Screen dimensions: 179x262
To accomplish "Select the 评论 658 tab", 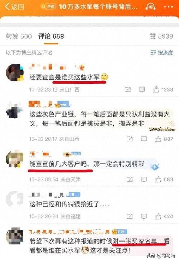I will [x=51, y=36].
